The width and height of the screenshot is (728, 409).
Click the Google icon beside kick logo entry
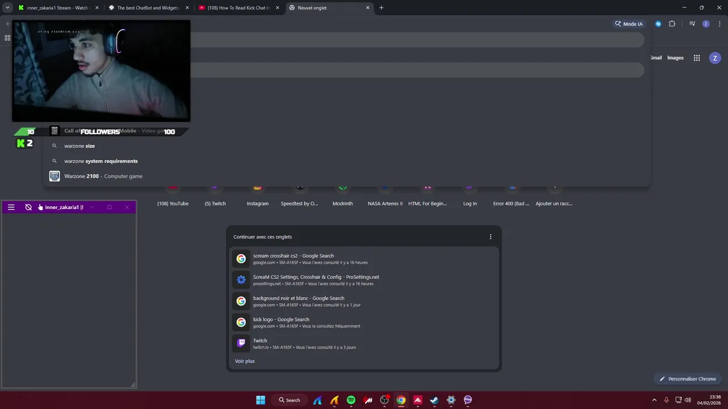[241, 322]
